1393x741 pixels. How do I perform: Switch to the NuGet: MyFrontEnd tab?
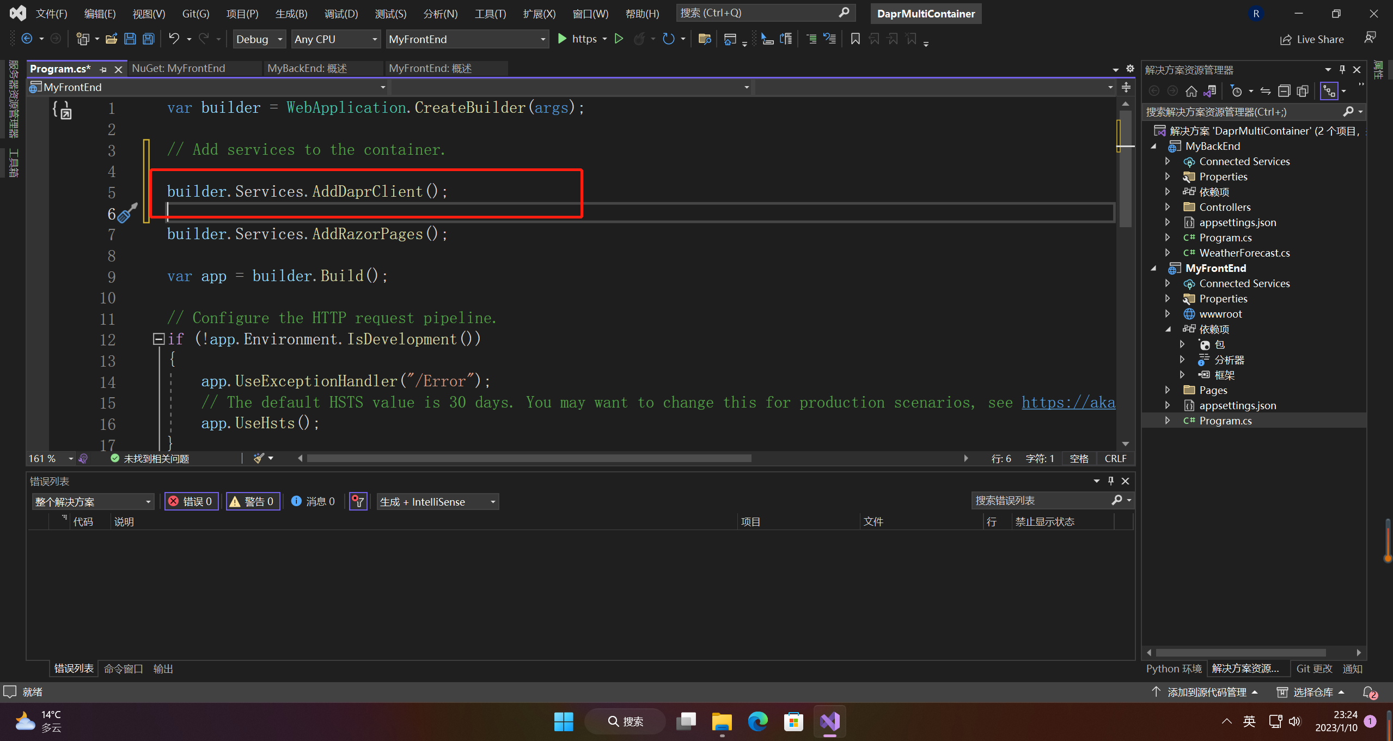(179, 68)
